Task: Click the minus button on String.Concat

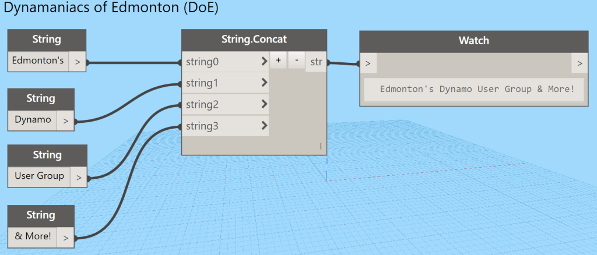Action: click(296, 61)
